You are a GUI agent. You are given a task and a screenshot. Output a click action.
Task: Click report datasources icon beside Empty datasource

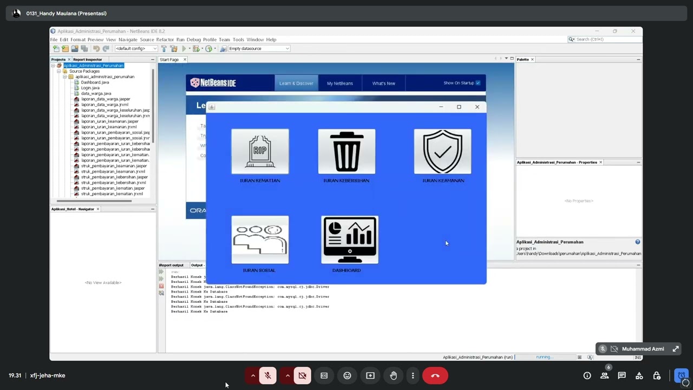[x=223, y=49]
